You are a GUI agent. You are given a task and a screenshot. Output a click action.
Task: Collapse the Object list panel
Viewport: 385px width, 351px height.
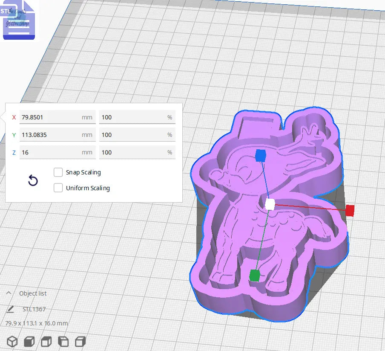(x=9, y=293)
